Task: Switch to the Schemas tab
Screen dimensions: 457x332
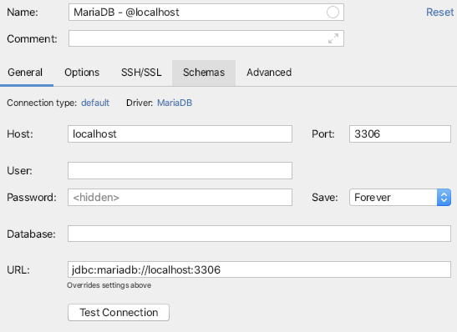Action: click(x=204, y=73)
